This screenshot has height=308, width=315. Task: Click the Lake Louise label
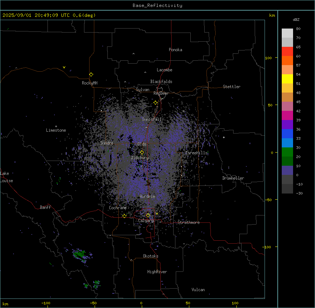7,177
